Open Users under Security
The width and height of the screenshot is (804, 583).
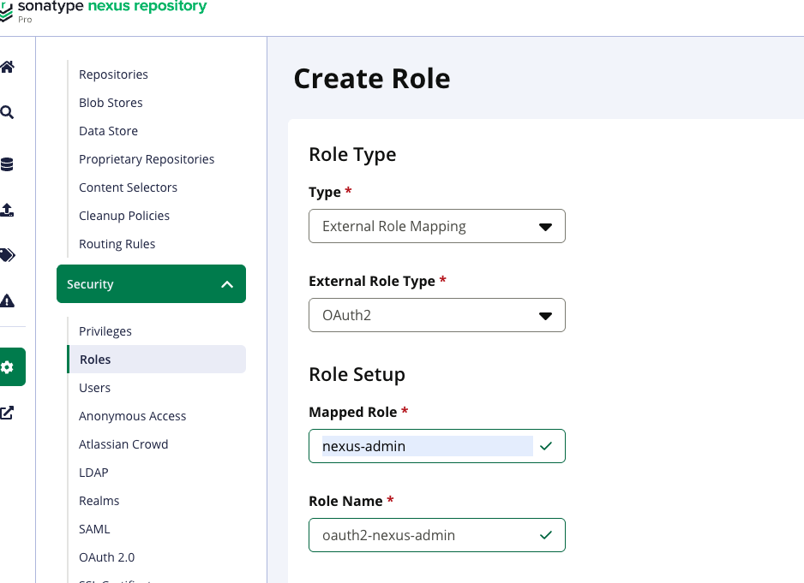coord(95,387)
